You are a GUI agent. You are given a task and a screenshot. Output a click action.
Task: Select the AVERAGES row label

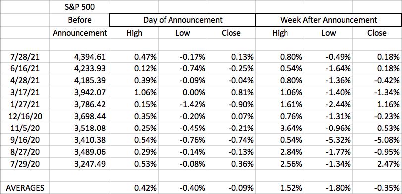25,188
